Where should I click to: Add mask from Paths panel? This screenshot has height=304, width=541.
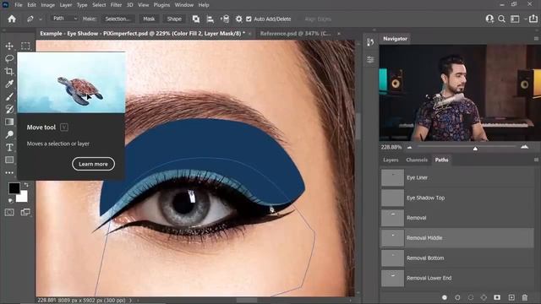coord(497,297)
